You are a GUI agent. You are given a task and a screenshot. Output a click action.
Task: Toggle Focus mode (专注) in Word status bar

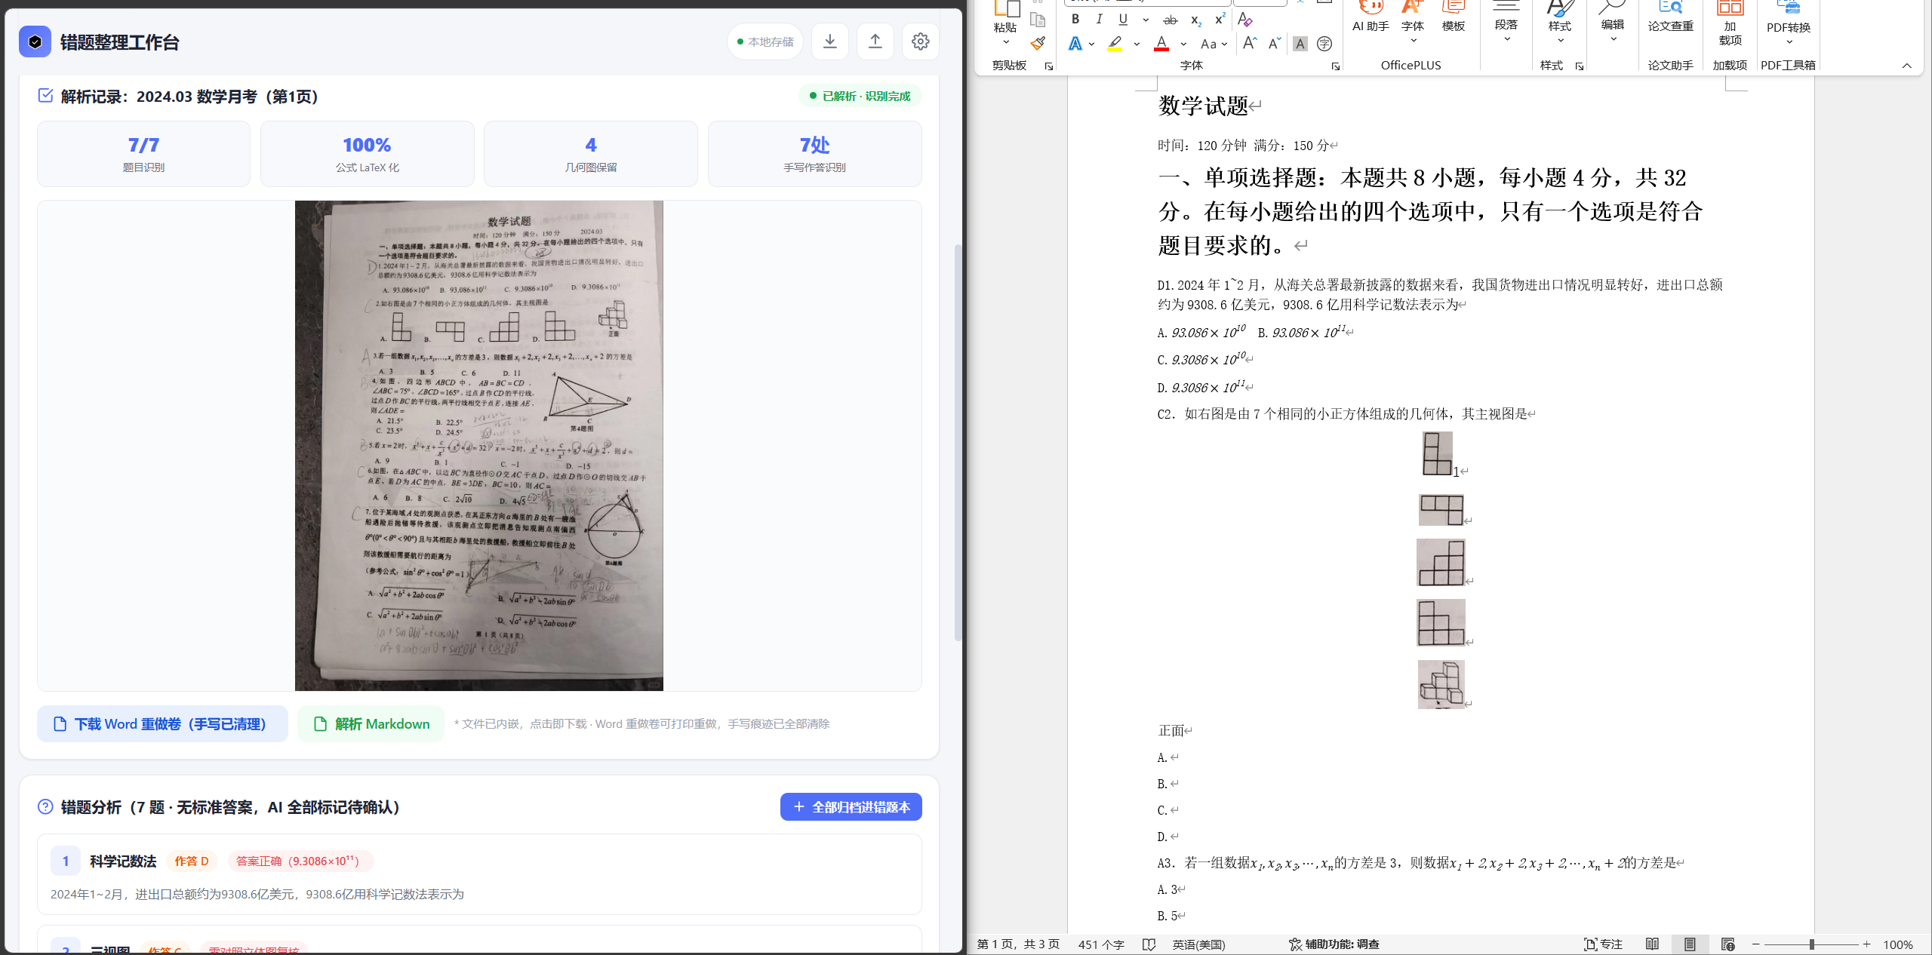point(1603,944)
